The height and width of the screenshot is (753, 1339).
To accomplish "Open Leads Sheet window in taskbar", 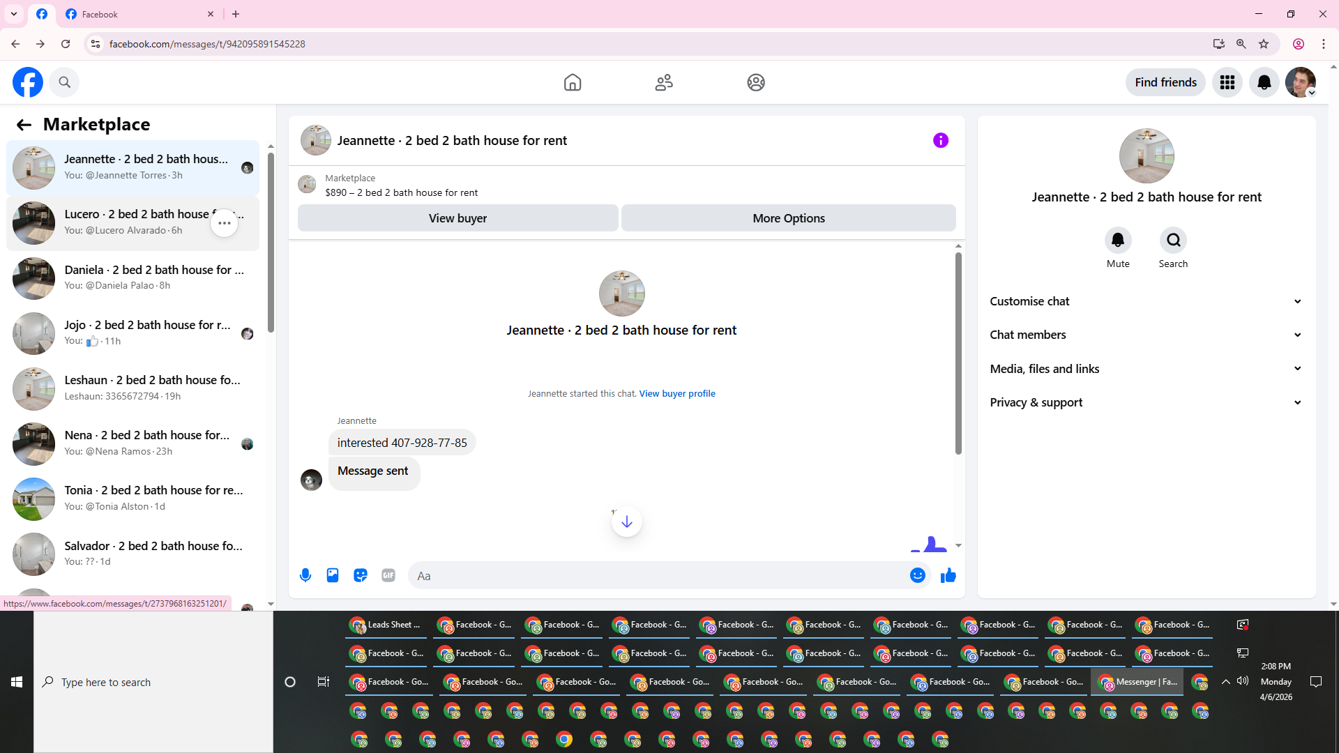I will pyautogui.click(x=386, y=625).
